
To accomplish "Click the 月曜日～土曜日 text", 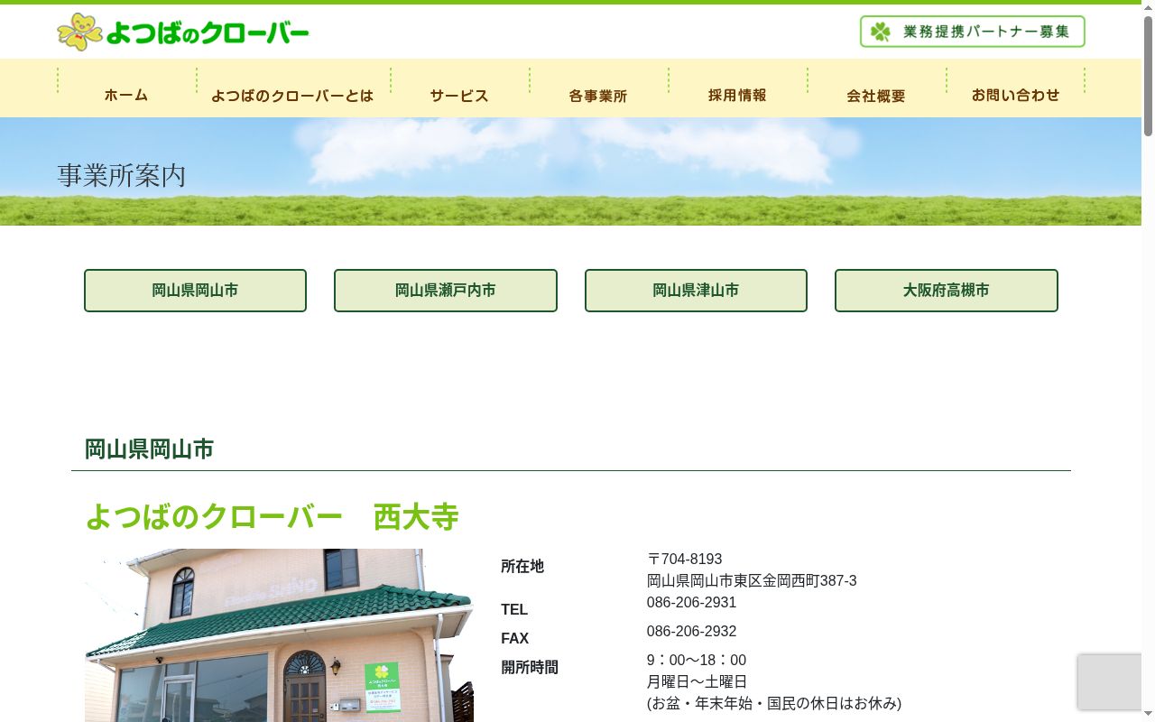I will (697, 682).
